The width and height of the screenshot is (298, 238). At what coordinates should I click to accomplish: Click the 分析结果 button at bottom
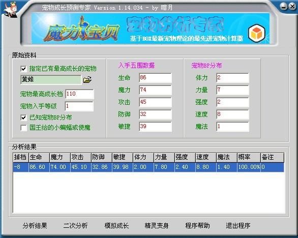(35, 226)
